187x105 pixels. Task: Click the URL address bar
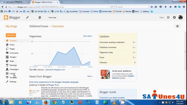[57, 7]
